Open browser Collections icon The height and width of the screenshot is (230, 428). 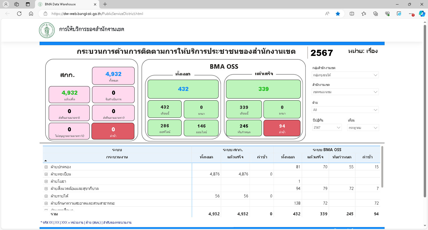(376, 14)
